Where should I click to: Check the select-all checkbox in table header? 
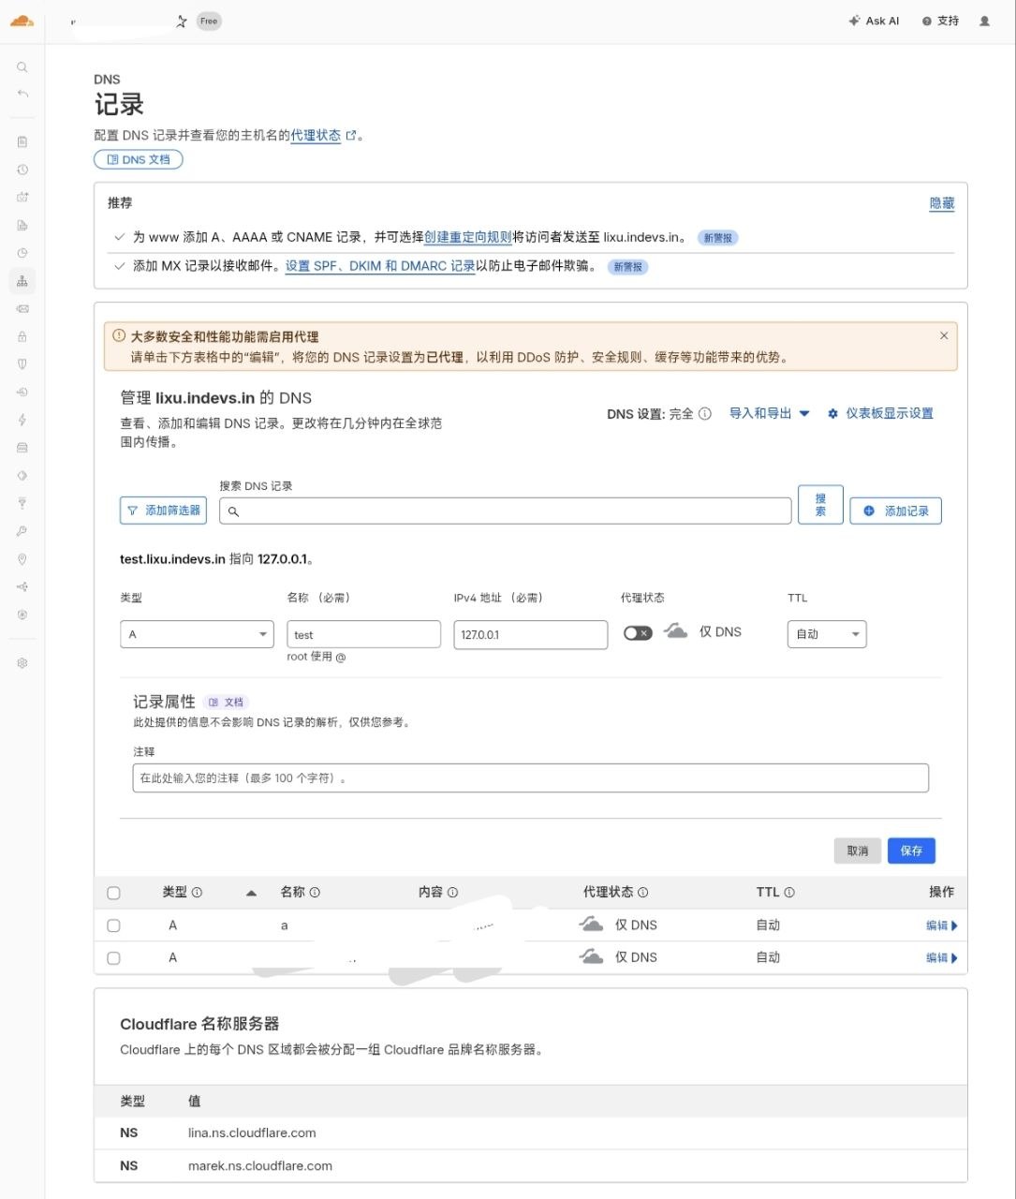click(x=113, y=893)
